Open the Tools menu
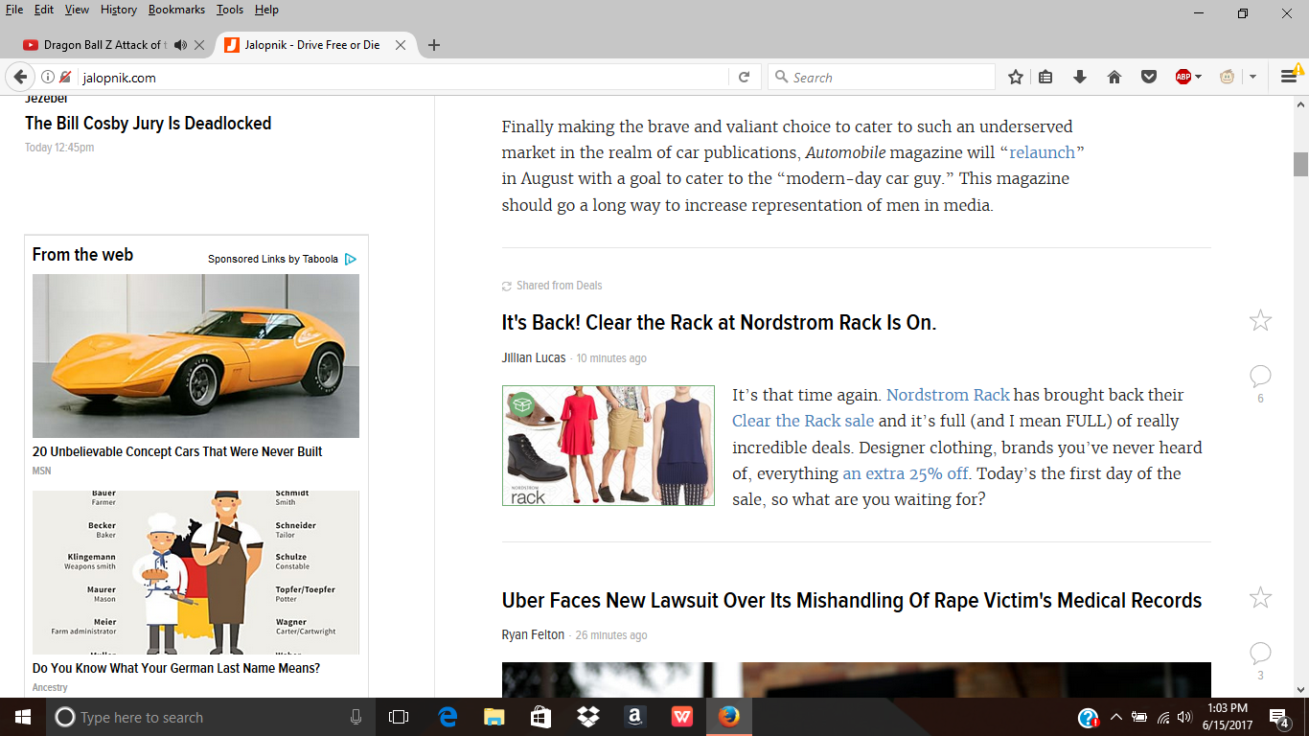 click(230, 10)
